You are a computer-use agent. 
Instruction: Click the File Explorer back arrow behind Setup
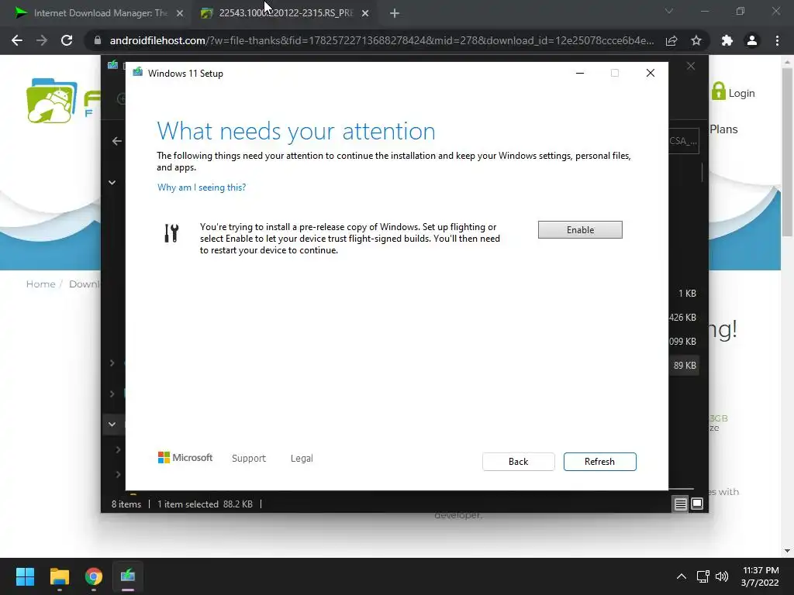(116, 141)
